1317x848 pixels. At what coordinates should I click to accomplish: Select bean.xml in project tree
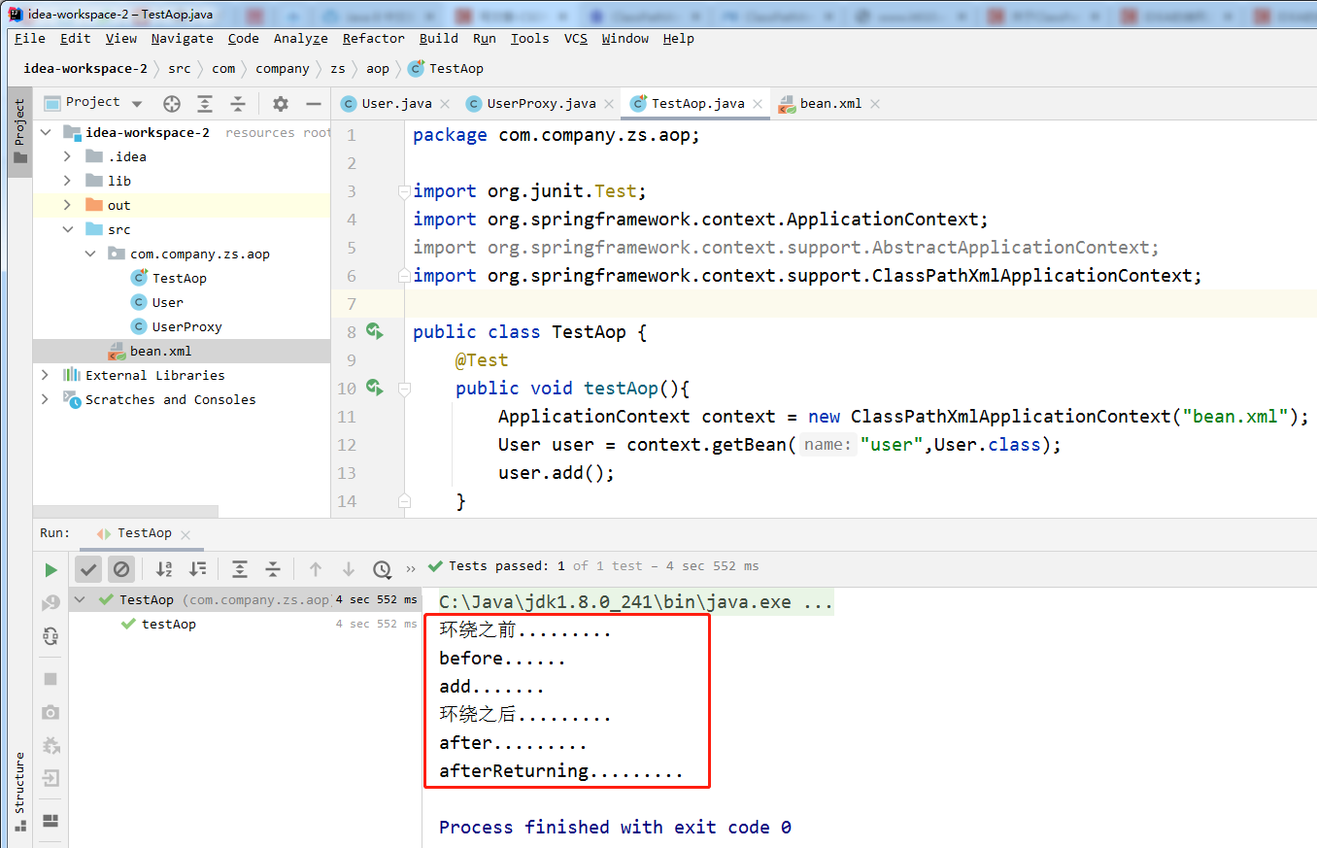[x=182, y=351]
